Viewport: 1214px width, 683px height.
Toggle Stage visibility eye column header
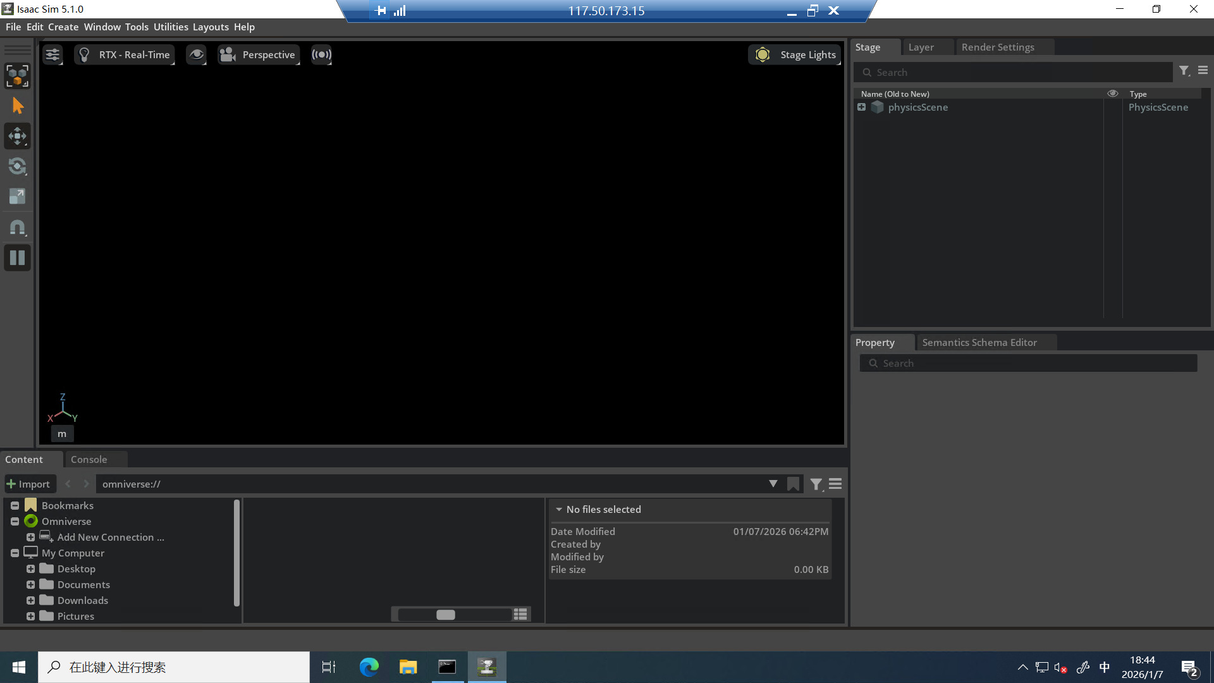[x=1112, y=94]
